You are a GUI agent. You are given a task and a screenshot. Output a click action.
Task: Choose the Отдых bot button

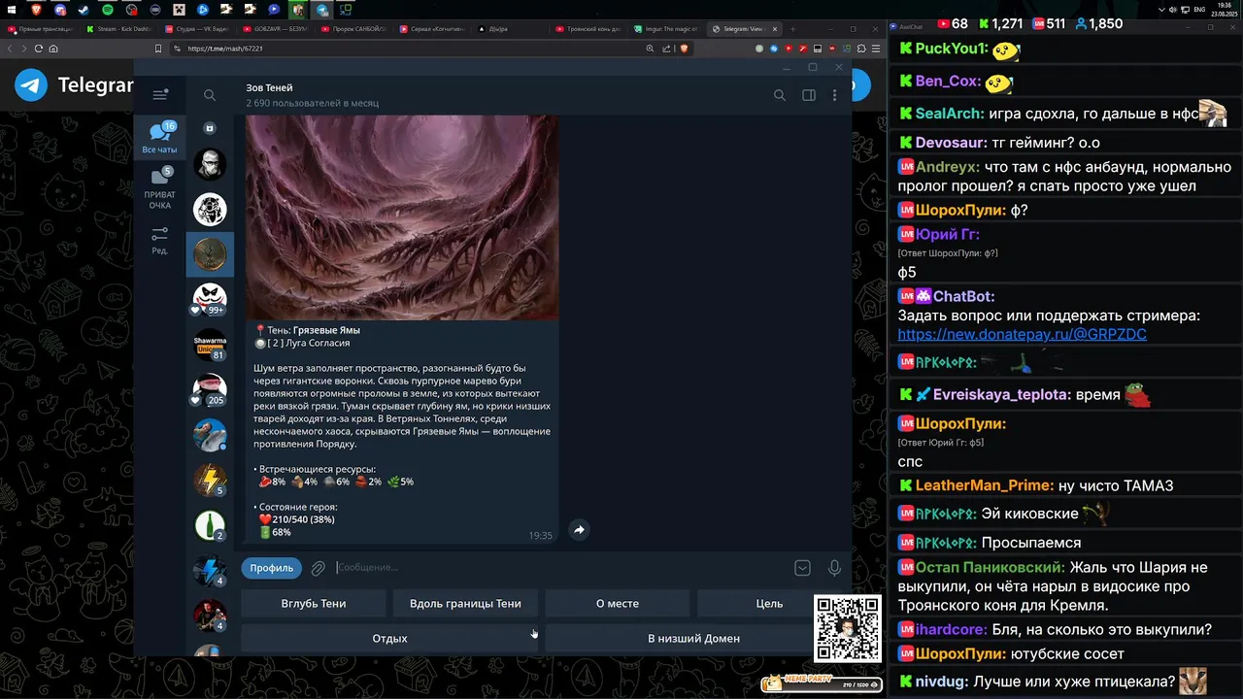389,638
